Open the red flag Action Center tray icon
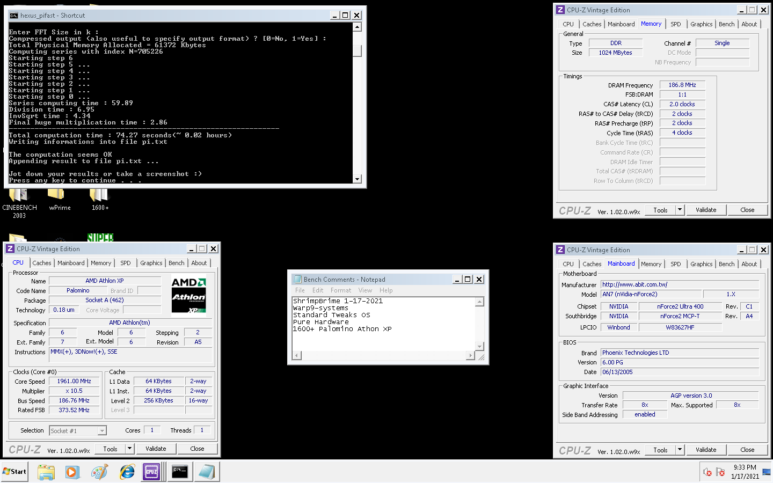The height and width of the screenshot is (483, 773). (x=720, y=472)
